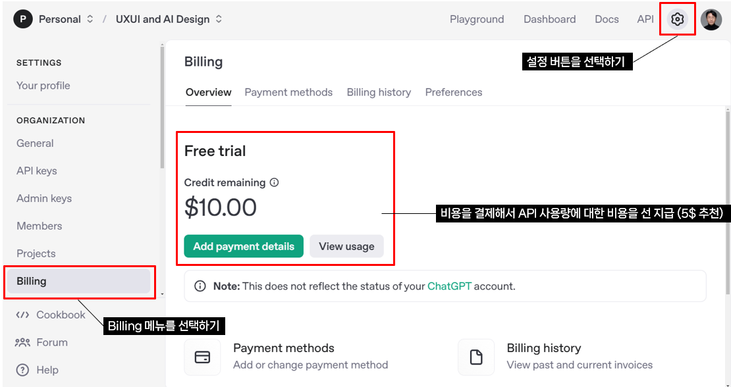The image size is (731, 387).
Task: Switch to the Billing history tab
Action: (379, 92)
